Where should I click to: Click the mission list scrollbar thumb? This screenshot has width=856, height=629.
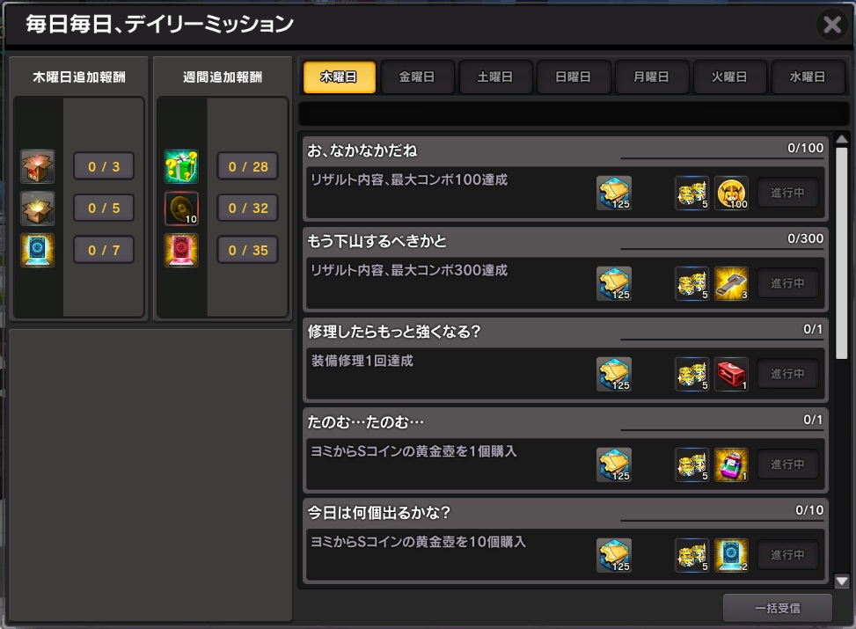pyautogui.click(x=842, y=252)
